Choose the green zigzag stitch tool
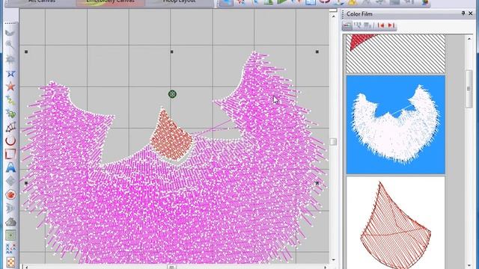479x269 pixels. click(10, 100)
